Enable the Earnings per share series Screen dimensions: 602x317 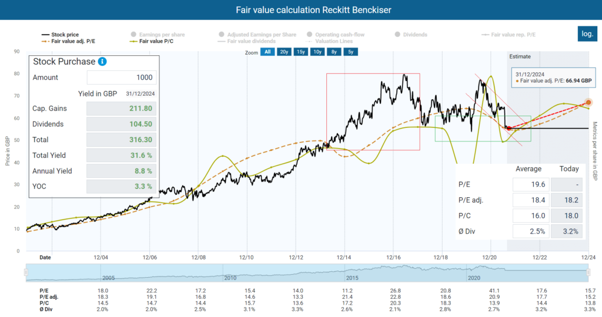click(158, 35)
